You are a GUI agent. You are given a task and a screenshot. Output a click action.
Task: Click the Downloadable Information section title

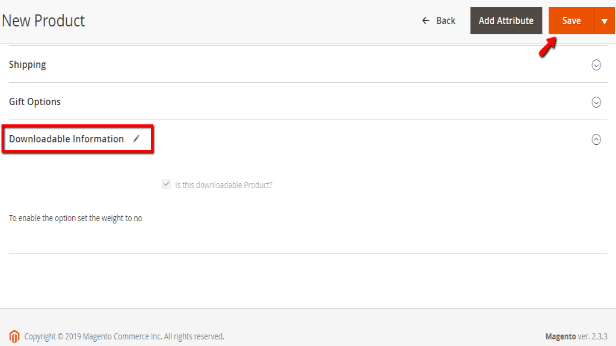tap(66, 139)
